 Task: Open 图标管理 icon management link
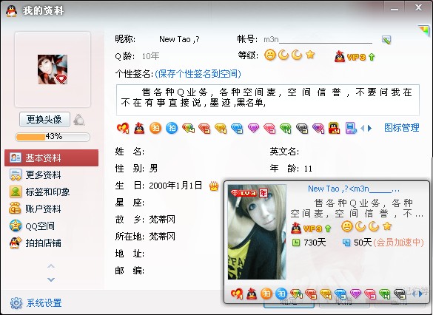point(402,128)
